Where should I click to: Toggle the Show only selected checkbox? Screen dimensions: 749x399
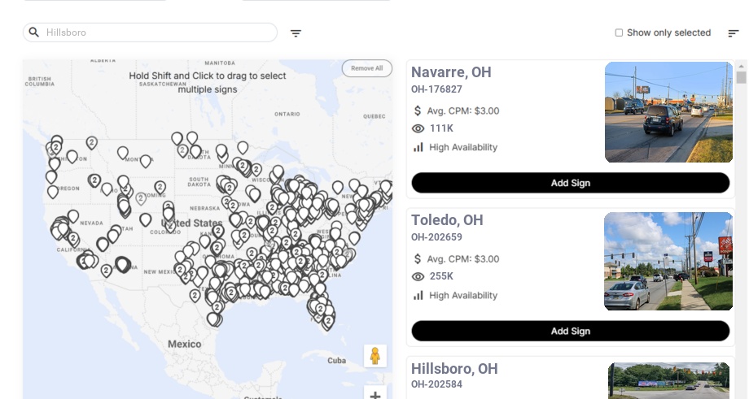pos(619,33)
